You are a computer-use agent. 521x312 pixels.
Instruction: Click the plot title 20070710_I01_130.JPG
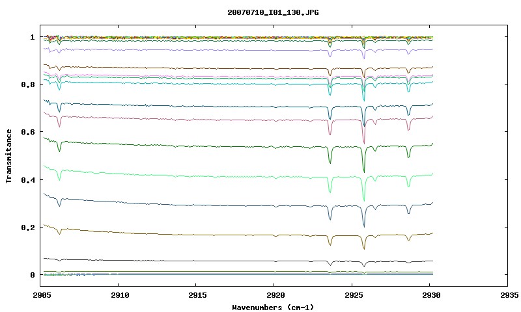(273, 12)
